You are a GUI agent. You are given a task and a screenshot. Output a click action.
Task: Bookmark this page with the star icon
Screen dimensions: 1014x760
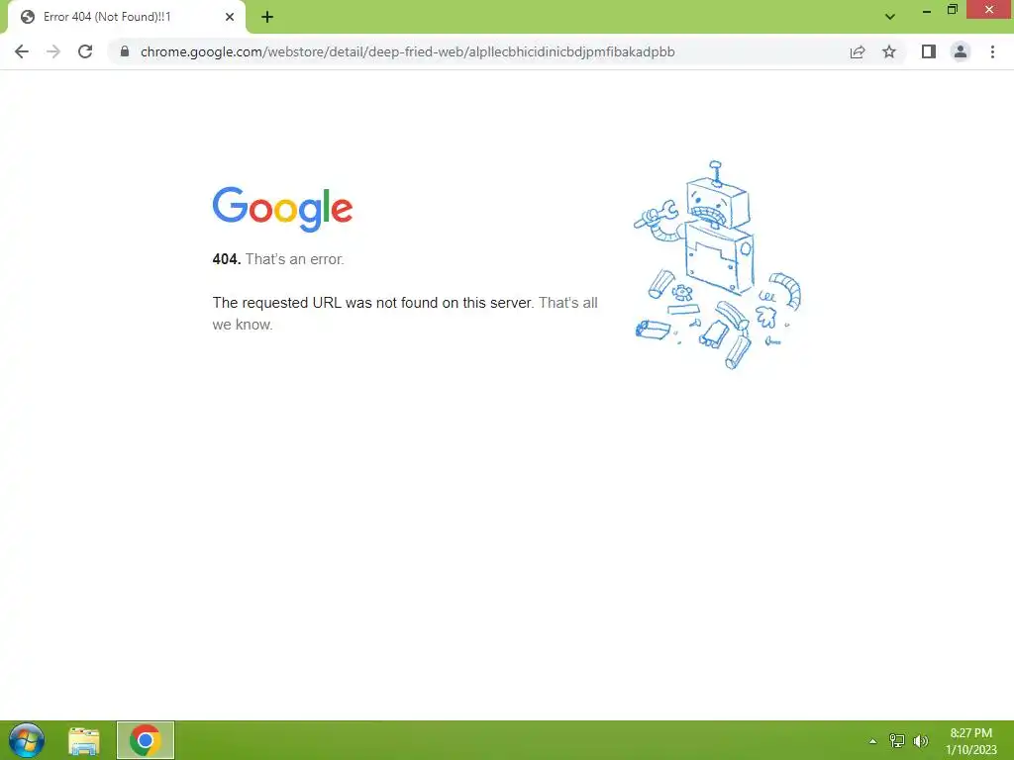[889, 51]
